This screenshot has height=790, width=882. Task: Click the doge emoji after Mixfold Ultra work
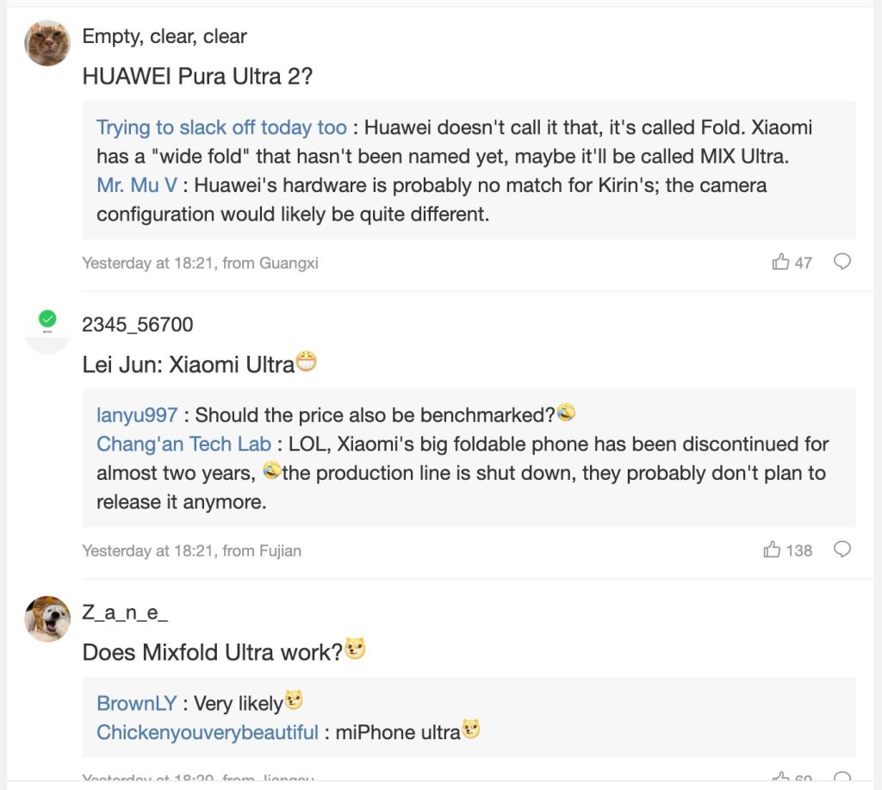(355, 650)
